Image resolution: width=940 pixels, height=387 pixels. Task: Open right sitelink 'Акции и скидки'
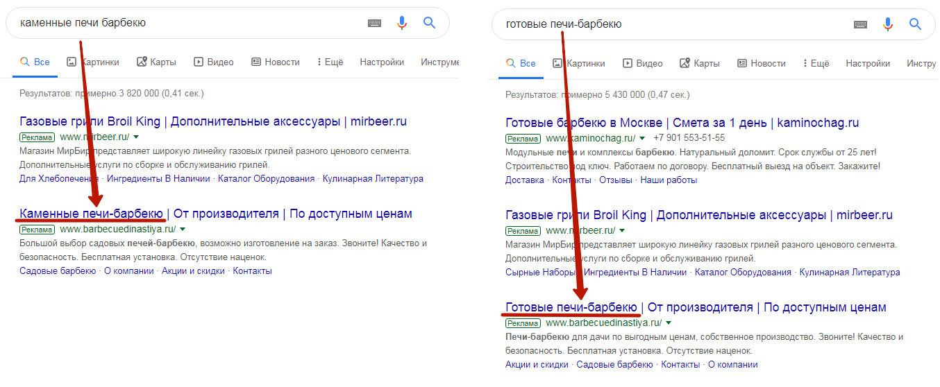click(537, 364)
